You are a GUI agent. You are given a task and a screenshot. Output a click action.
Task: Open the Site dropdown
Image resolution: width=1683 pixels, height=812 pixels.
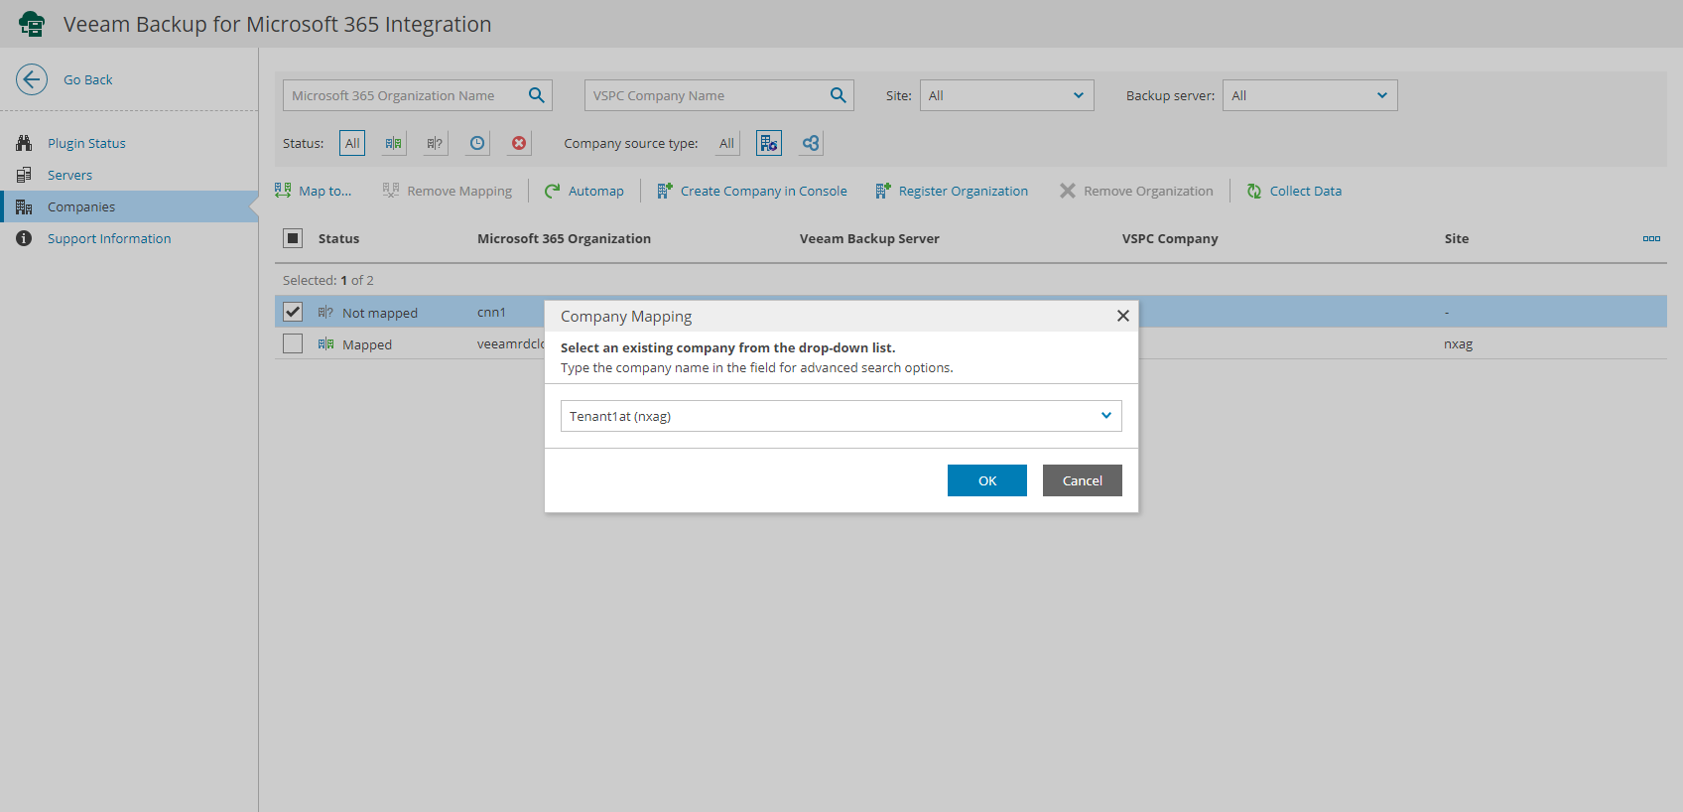pyautogui.click(x=1006, y=95)
